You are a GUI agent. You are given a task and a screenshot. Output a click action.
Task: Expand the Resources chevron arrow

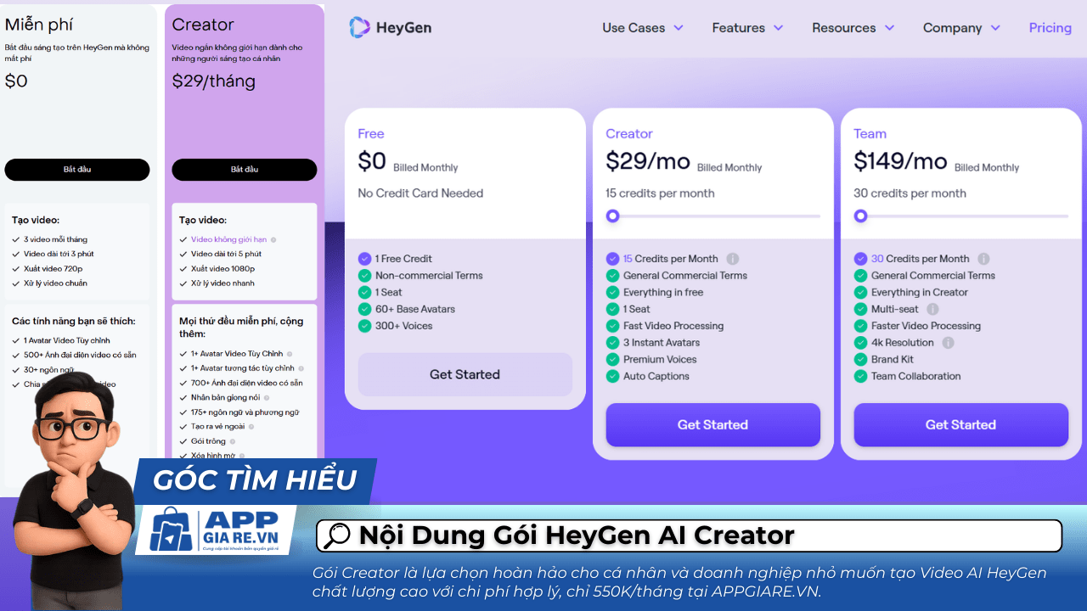tap(889, 28)
